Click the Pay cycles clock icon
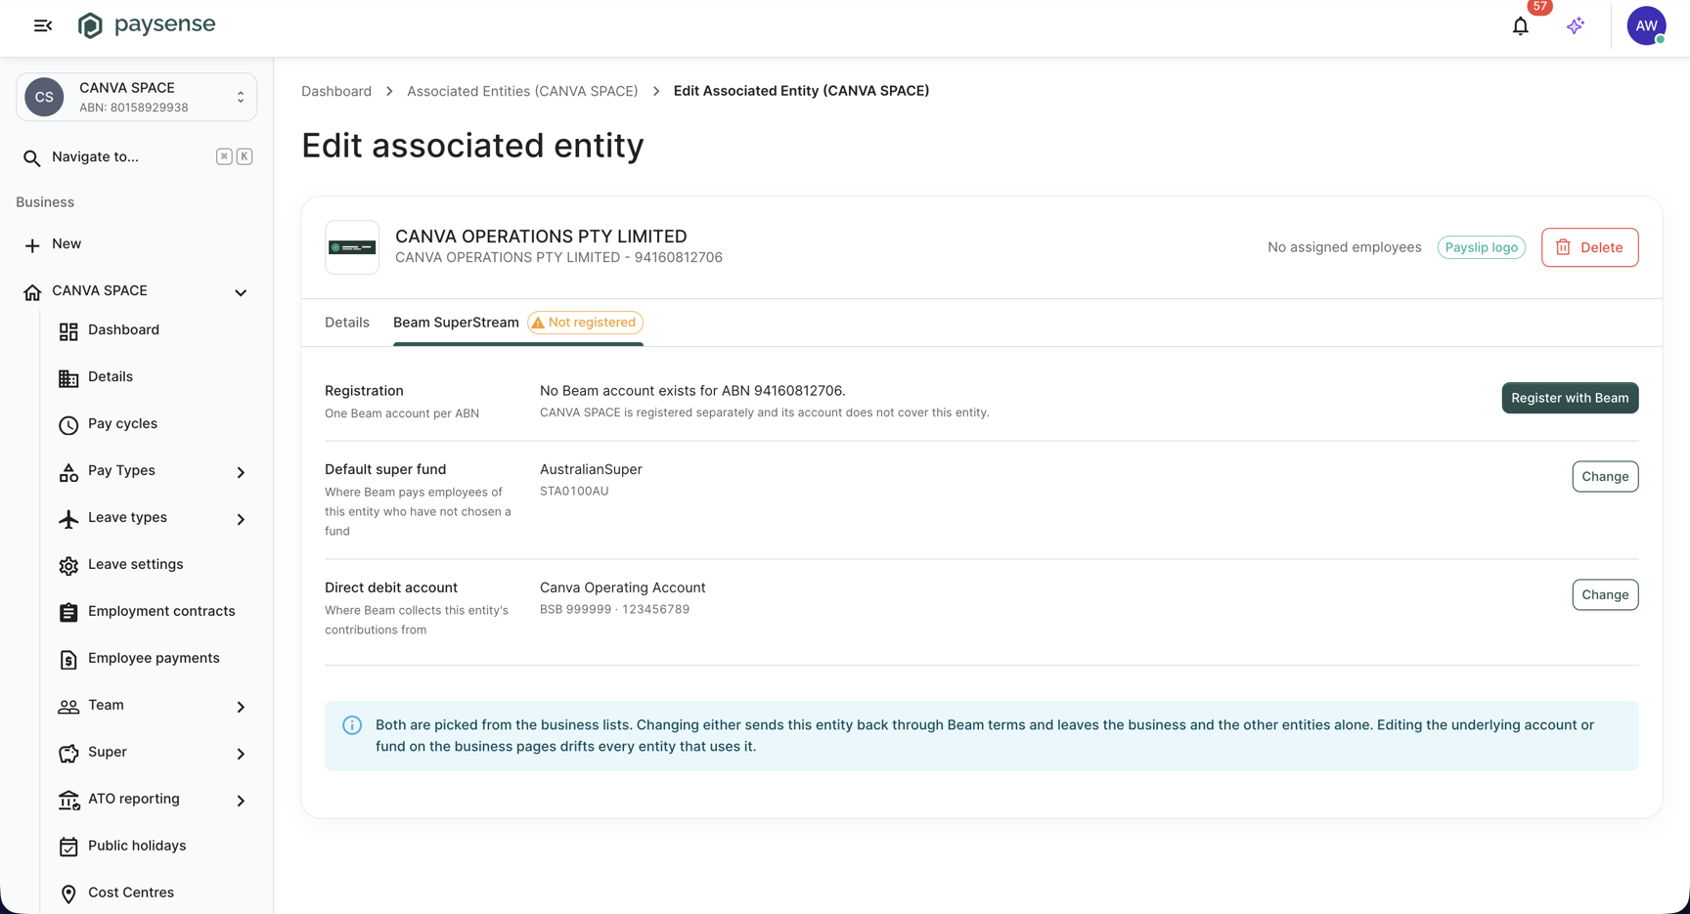This screenshot has width=1690, height=914. (68, 425)
